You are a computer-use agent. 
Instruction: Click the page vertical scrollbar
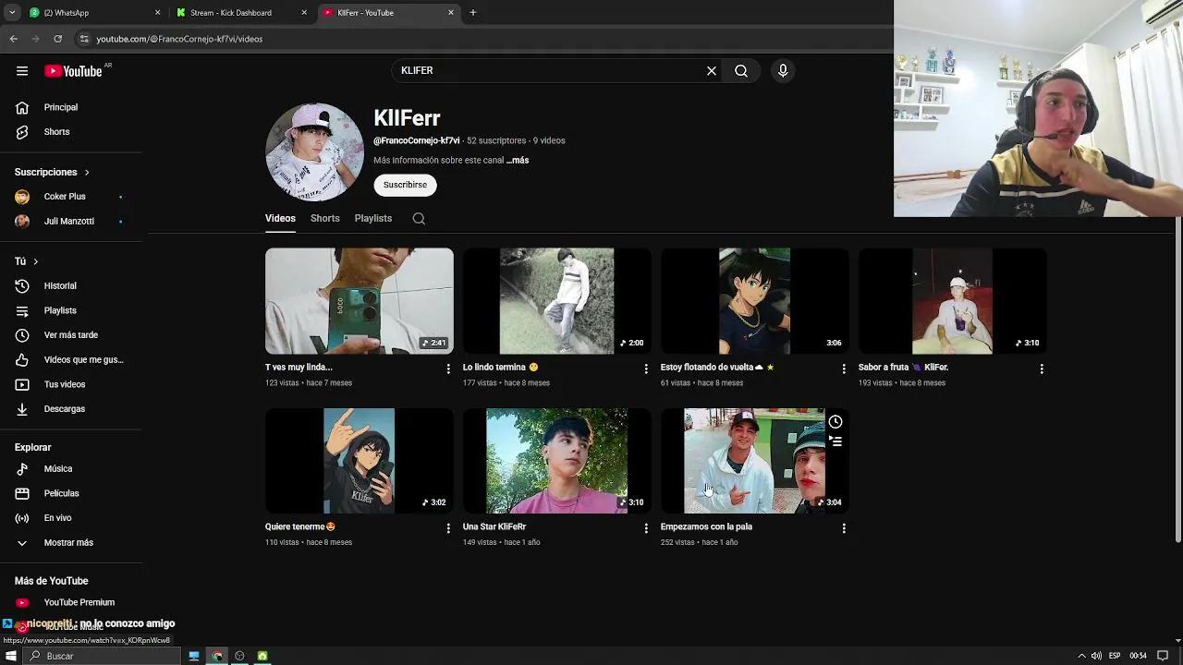pos(1177,381)
